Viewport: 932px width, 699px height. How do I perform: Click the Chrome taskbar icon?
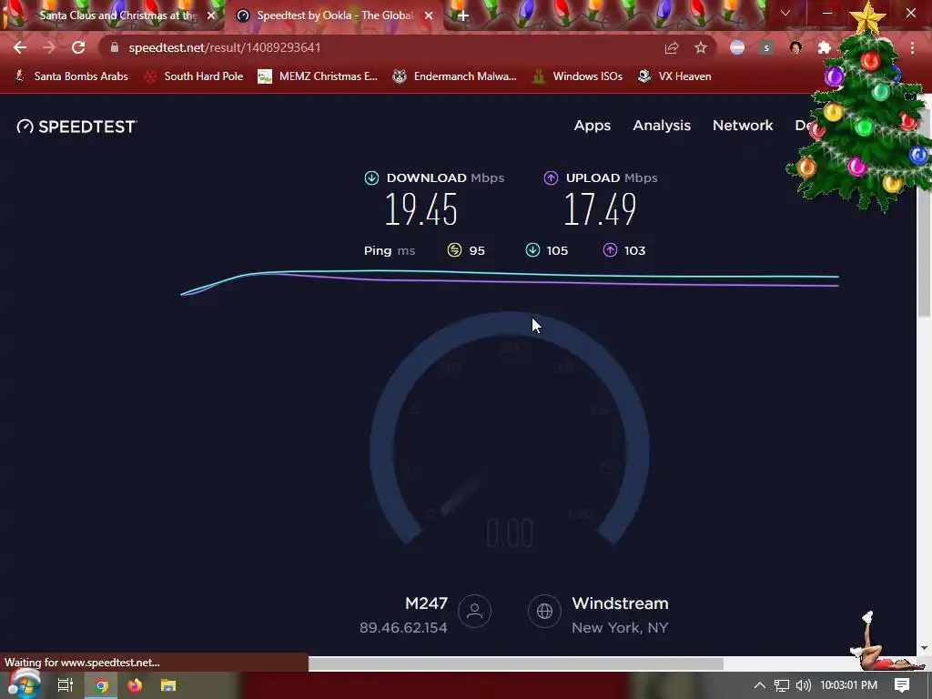[x=102, y=685]
